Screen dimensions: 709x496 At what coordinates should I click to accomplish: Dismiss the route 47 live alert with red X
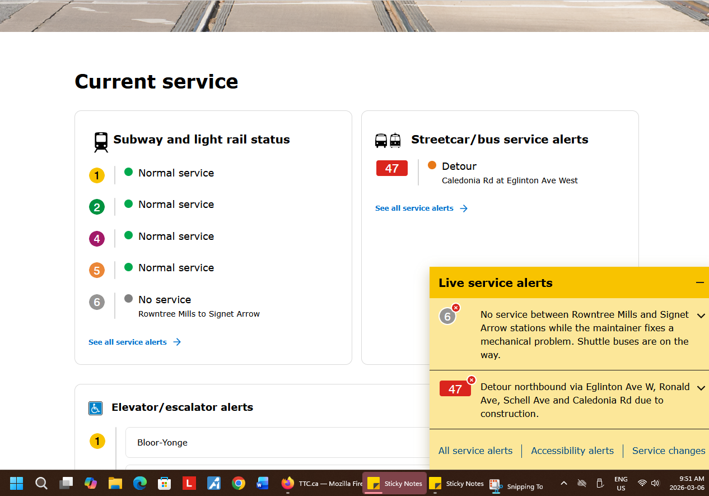(472, 380)
